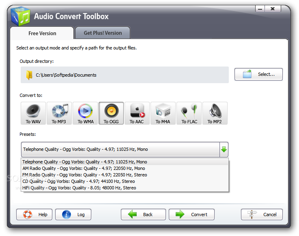The width and height of the screenshot is (299, 236).
Task: Select the To OGG format icon
Action: tap(111, 113)
